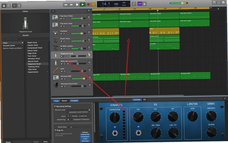This screenshot has height=143, width=228.
Task: Choose the Bright Vocal patch
Action: (32, 42)
